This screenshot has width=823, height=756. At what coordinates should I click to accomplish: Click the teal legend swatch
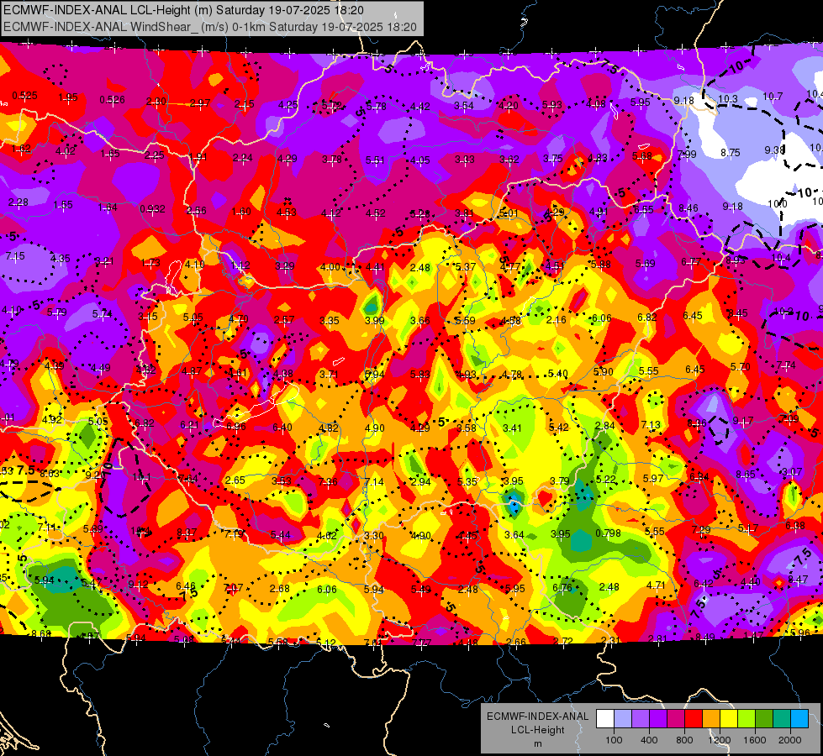click(x=782, y=719)
